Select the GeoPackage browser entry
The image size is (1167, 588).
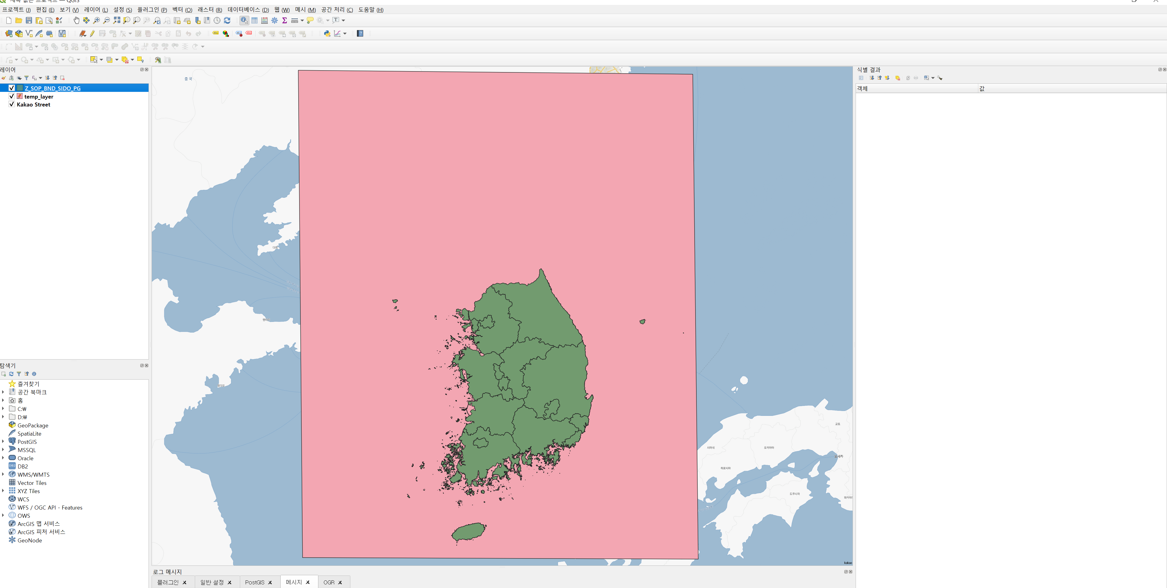point(33,425)
